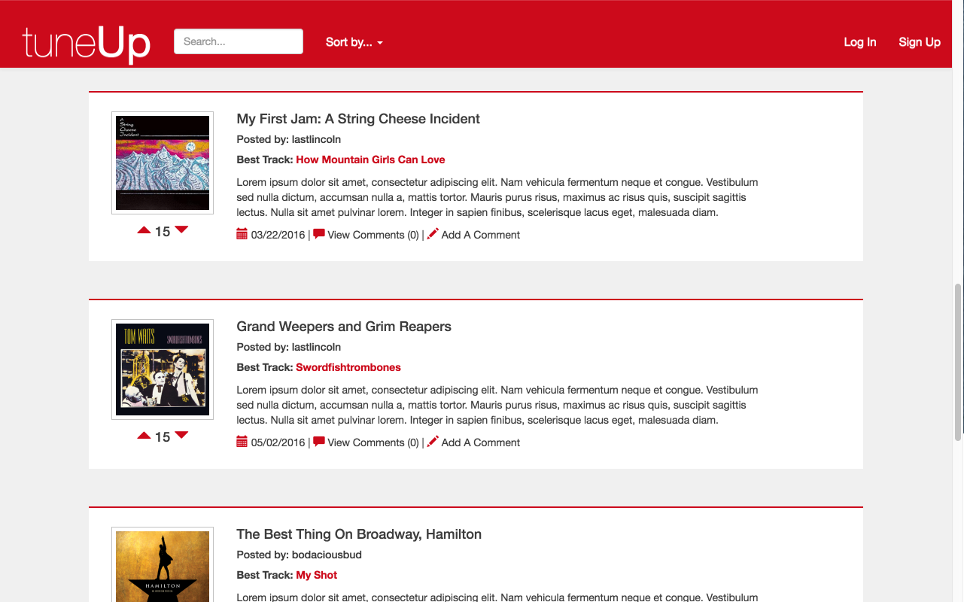Viewport: 964px width, 602px height.
Task: Open the Swordfishtrombones best track link
Action: pyautogui.click(x=348, y=367)
